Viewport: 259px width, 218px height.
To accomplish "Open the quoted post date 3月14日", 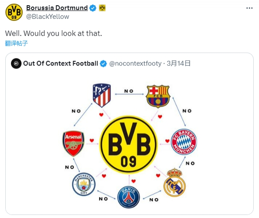I will coord(179,63).
